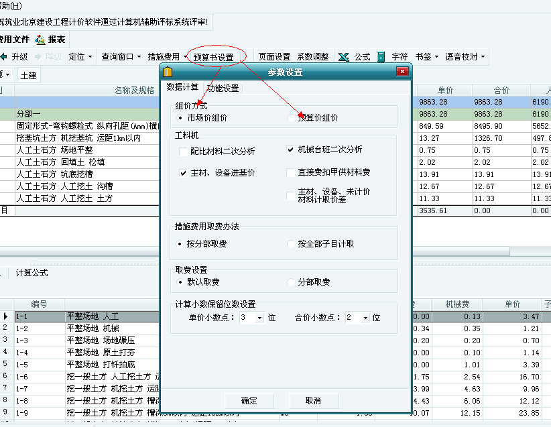Open 单价小数点 digits dropdown
Viewport: 551px width, 427px height.
point(259,318)
